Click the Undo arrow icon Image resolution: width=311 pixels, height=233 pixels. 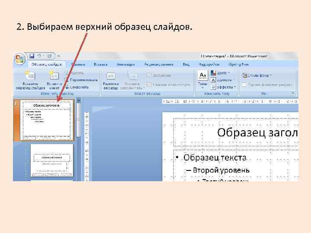pyautogui.click(x=39, y=56)
